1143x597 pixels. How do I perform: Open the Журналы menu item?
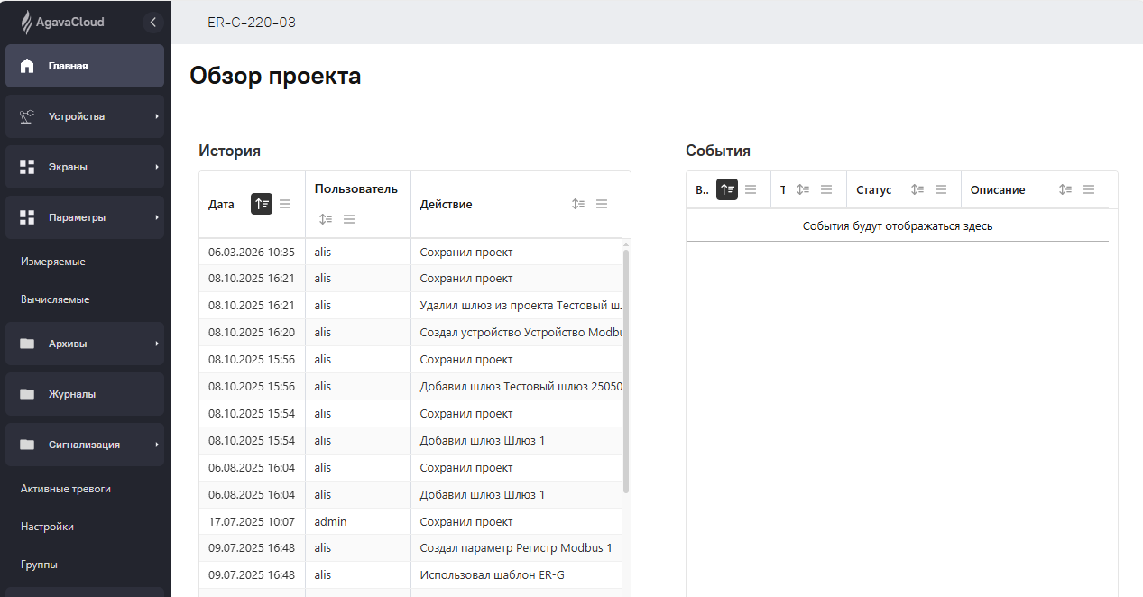(x=85, y=394)
